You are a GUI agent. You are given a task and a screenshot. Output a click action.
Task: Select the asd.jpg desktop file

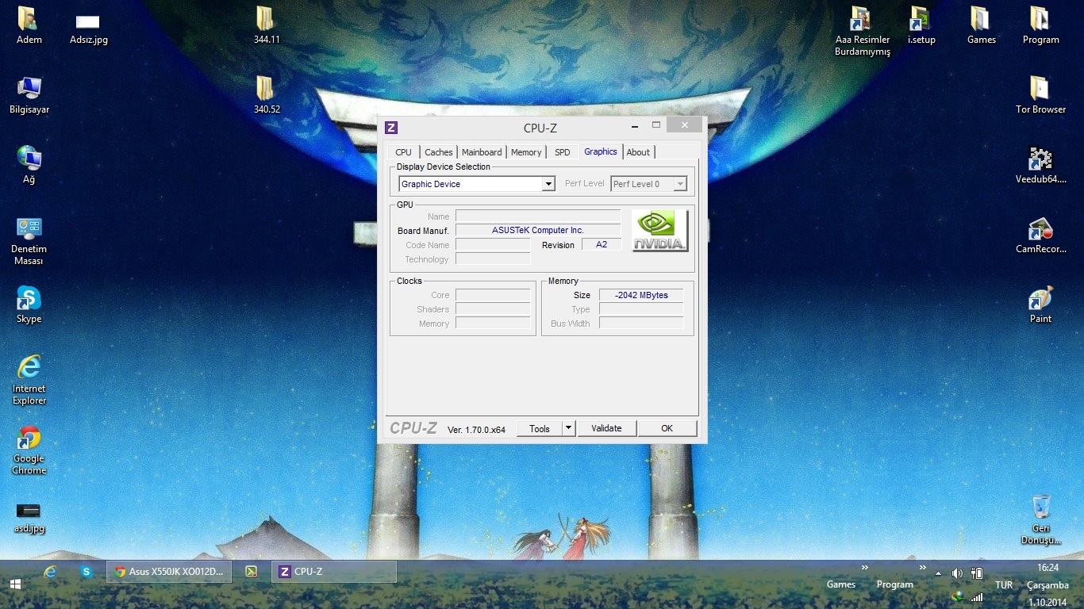[29, 517]
